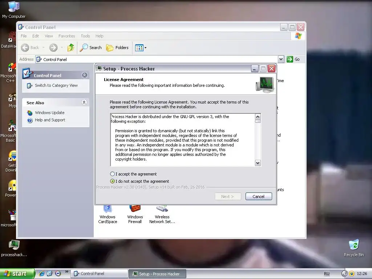Click the license text scrollbar thumb
Viewport: 372px width, 279px height.
tap(258, 121)
